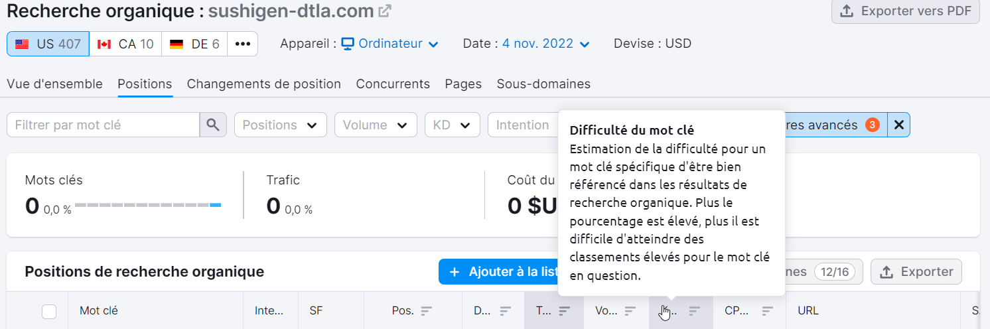Screen dimensions: 990x329
Task: Click the computer monitor device icon
Action: pyautogui.click(x=348, y=44)
